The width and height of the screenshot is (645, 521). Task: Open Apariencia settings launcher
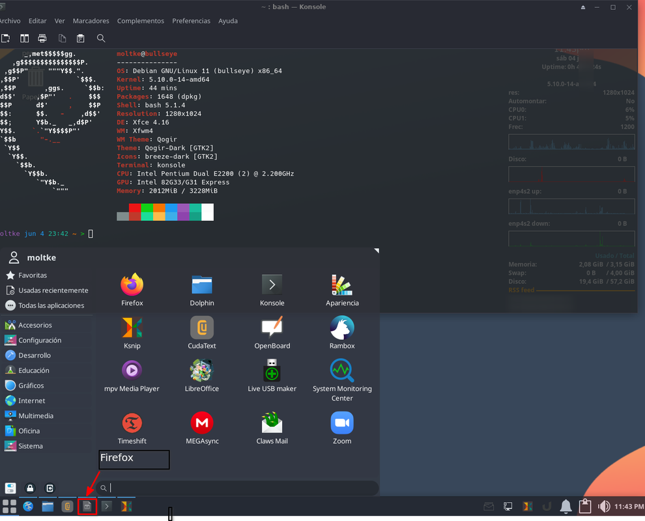coord(342,290)
